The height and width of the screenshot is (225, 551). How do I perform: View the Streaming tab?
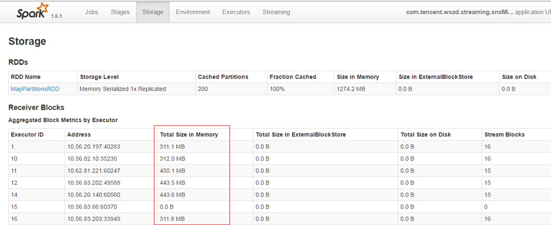(x=276, y=12)
